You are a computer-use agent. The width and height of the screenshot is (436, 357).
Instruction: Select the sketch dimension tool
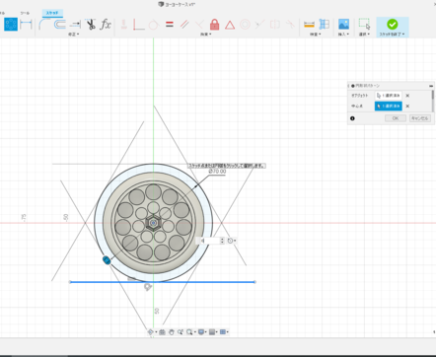(26, 25)
